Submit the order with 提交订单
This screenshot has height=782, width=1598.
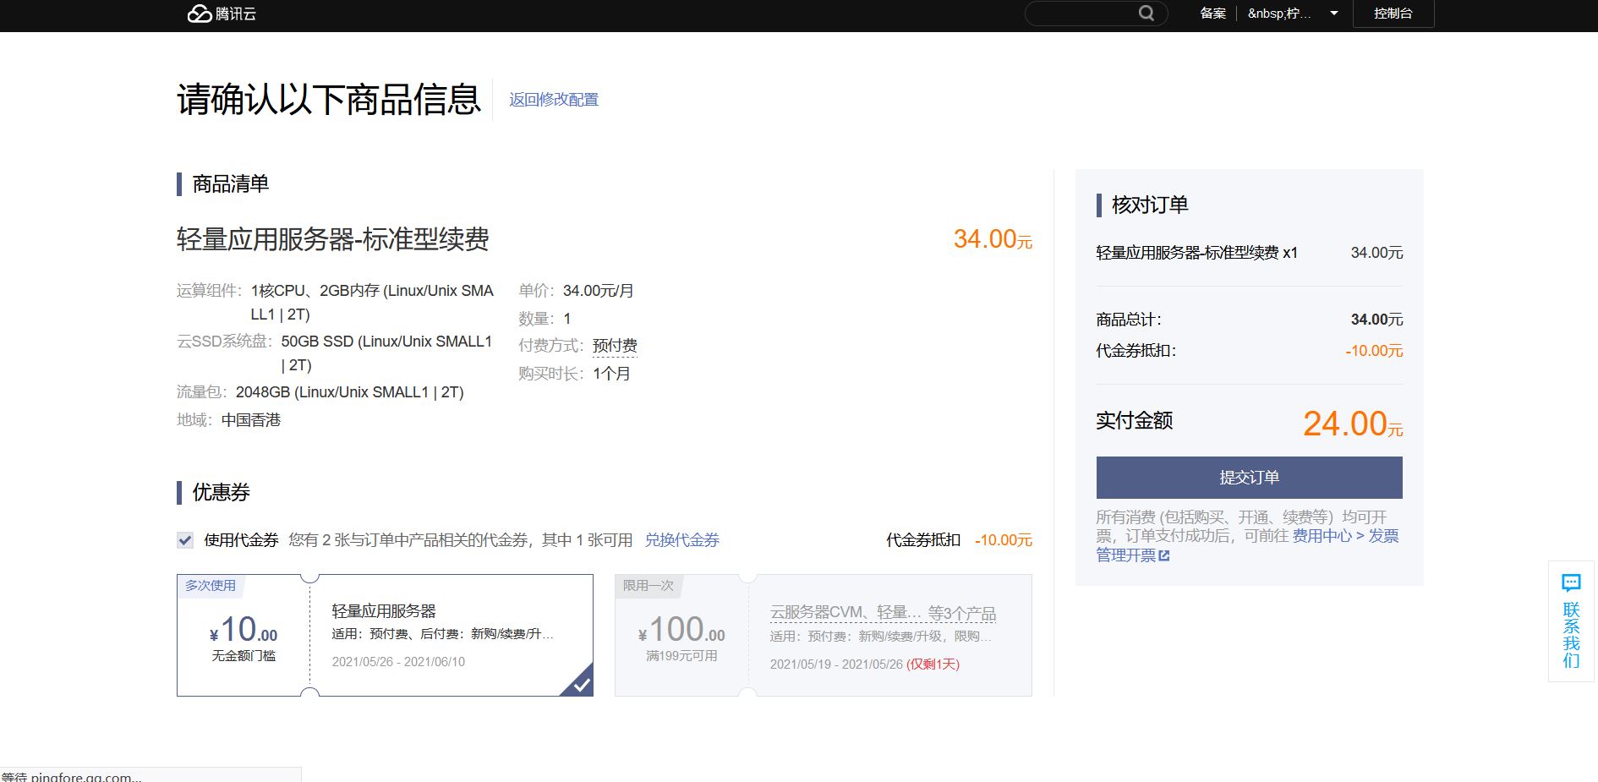[1249, 478]
